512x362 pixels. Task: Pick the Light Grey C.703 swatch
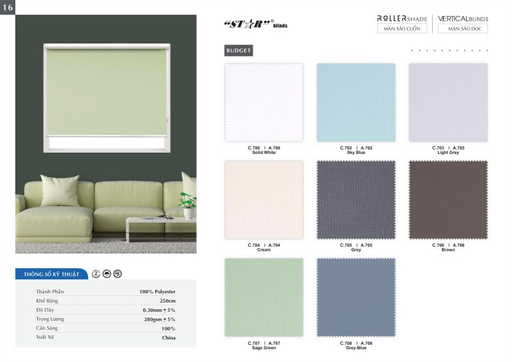click(448, 103)
